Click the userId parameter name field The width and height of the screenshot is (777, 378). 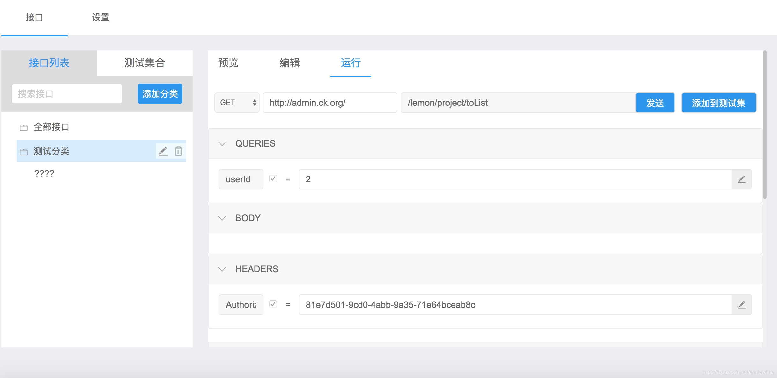(241, 179)
